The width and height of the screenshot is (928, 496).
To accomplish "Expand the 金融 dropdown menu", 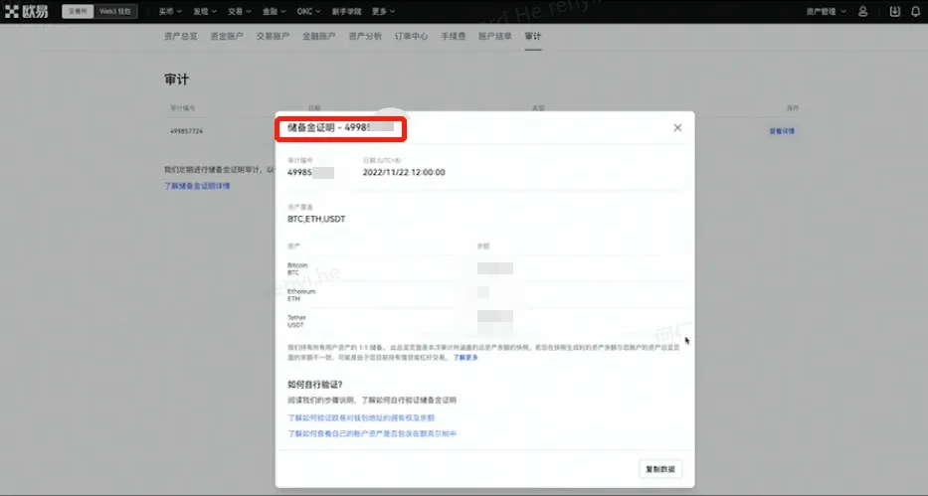I will [x=274, y=11].
